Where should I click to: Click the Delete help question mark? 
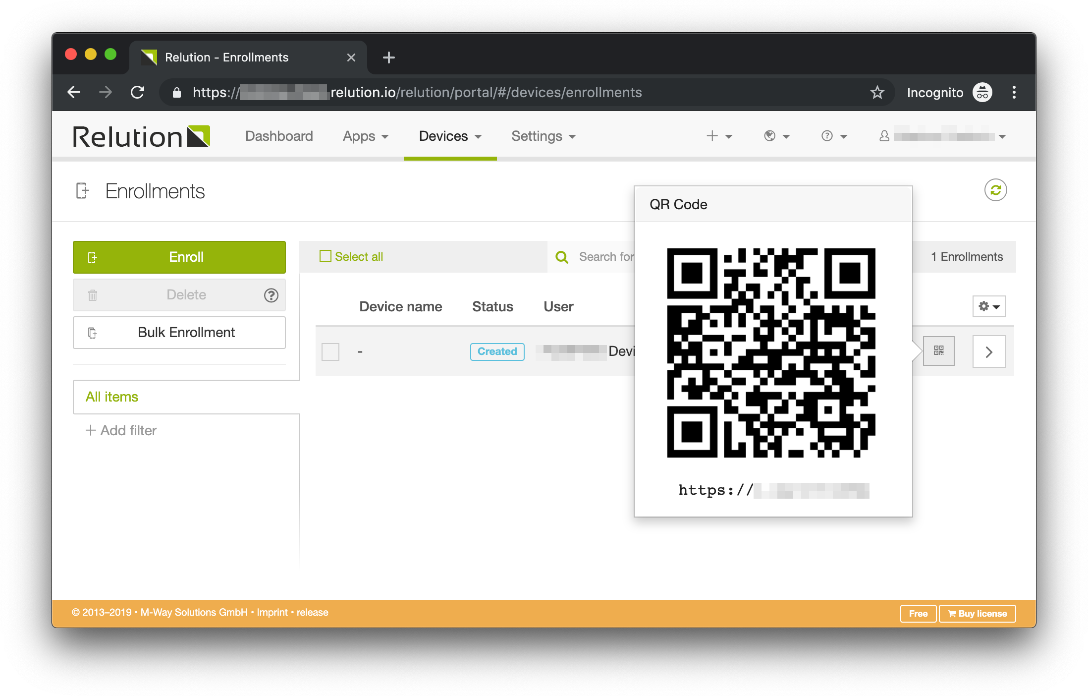(x=271, y=295)
